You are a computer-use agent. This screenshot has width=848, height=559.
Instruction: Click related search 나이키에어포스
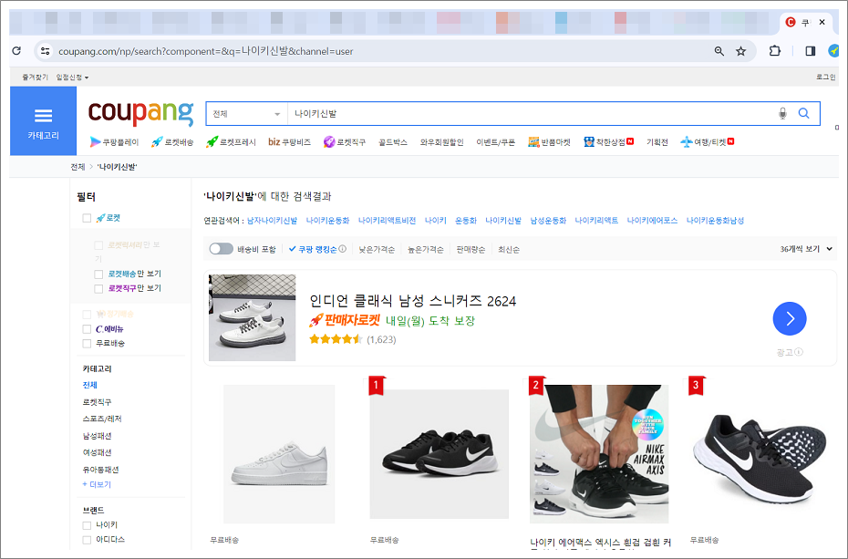point(652,221)
